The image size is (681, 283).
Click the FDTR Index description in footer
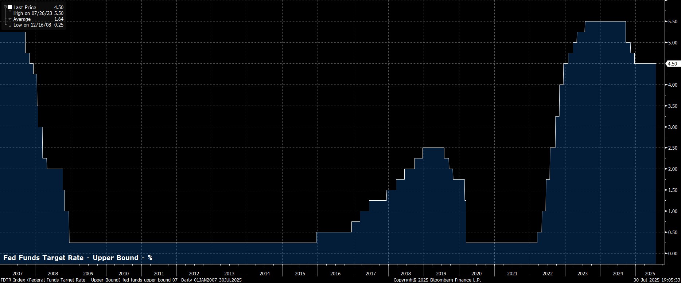pyautogui.click(x=89, y=280)
